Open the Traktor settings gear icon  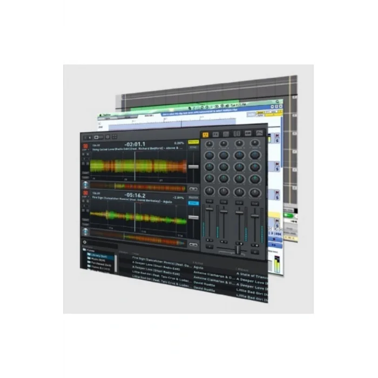pos(107,137)
